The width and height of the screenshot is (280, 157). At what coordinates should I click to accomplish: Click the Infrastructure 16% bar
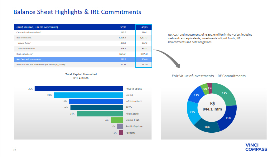pyautogui.click(x=96, y=101)
